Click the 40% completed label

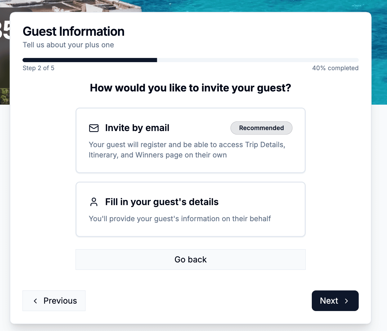point(335,68)
